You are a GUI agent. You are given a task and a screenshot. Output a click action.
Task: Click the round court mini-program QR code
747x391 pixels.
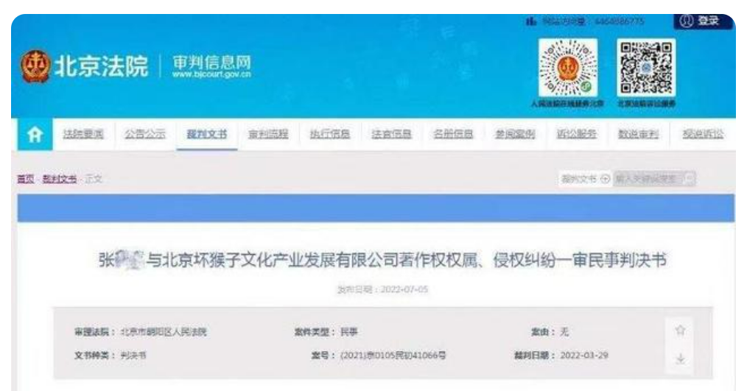tap(568, 68)
